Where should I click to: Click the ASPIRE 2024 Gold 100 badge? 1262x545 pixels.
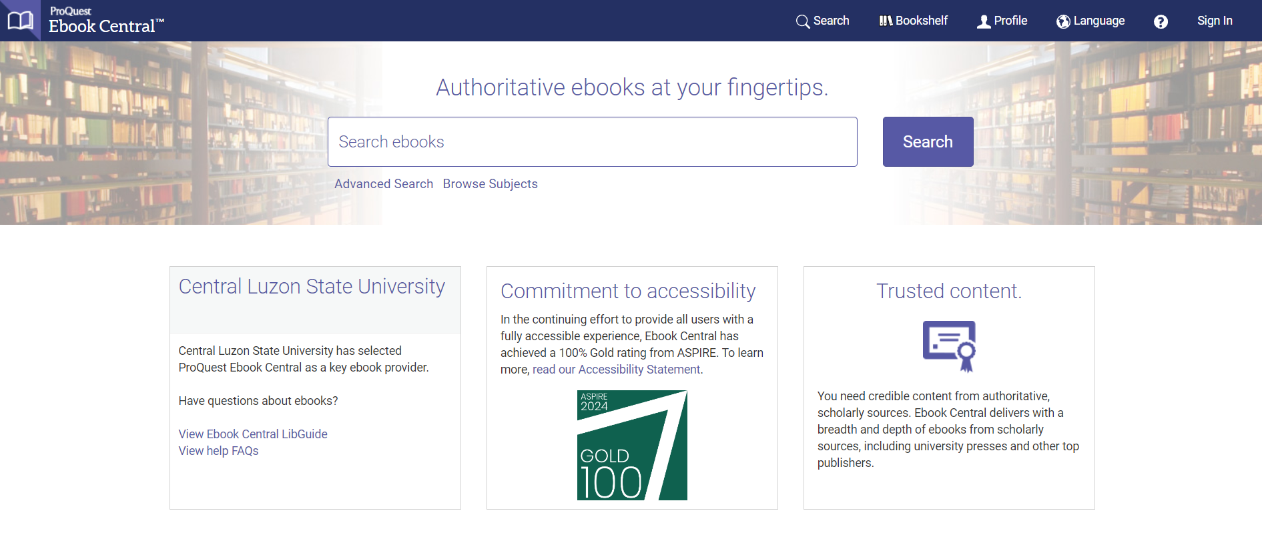pyautogui.click(x=632, y=445)
